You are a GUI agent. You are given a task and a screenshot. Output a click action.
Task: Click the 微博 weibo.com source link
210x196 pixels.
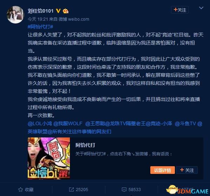pyautogui.click(x=74, y=19)
